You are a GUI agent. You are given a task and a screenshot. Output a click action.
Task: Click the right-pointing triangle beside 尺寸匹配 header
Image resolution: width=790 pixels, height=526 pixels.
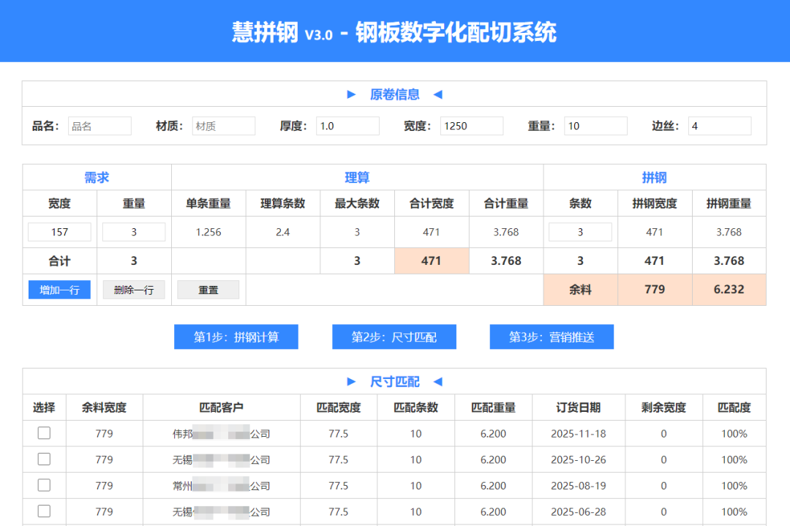coord(351,382)
